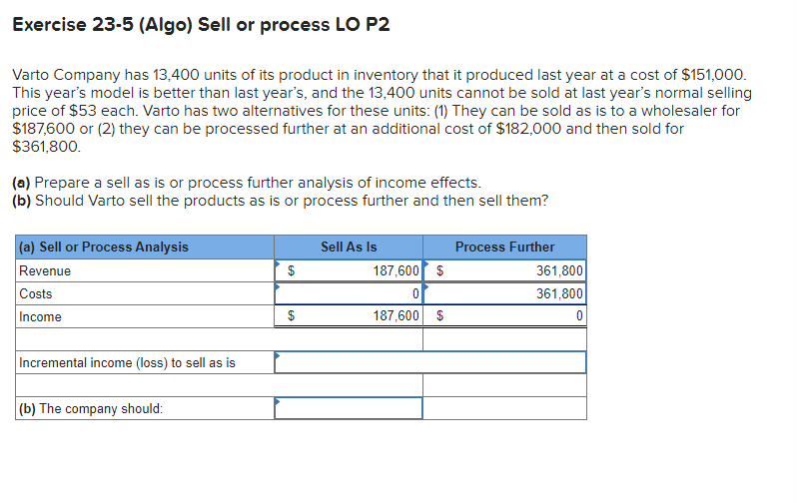Select the Costs row label
Viewport: 797px width, 503px height.
tap(36, 293)
